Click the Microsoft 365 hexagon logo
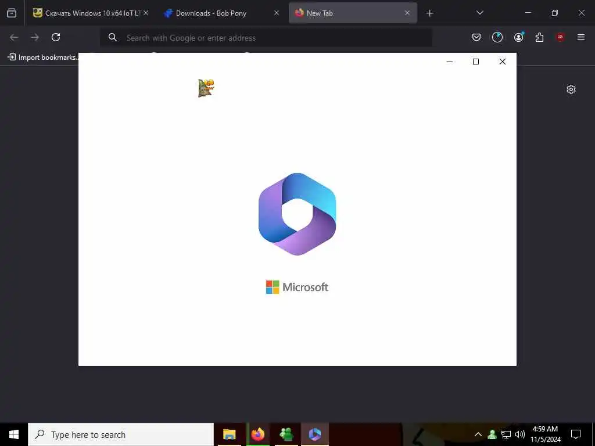This screenshot has height=446, width=595. click(x=297, y=214)
